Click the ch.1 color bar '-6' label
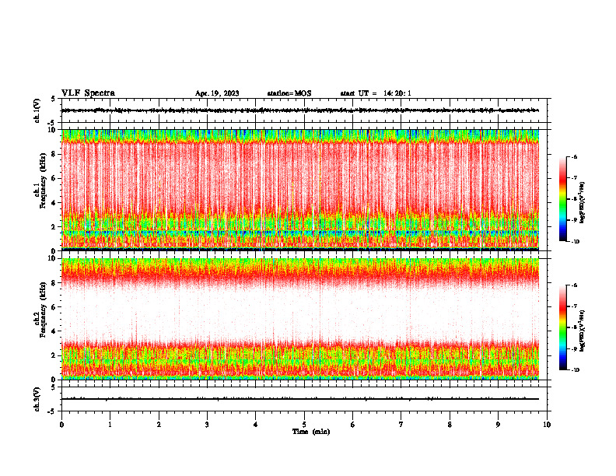 574,157
